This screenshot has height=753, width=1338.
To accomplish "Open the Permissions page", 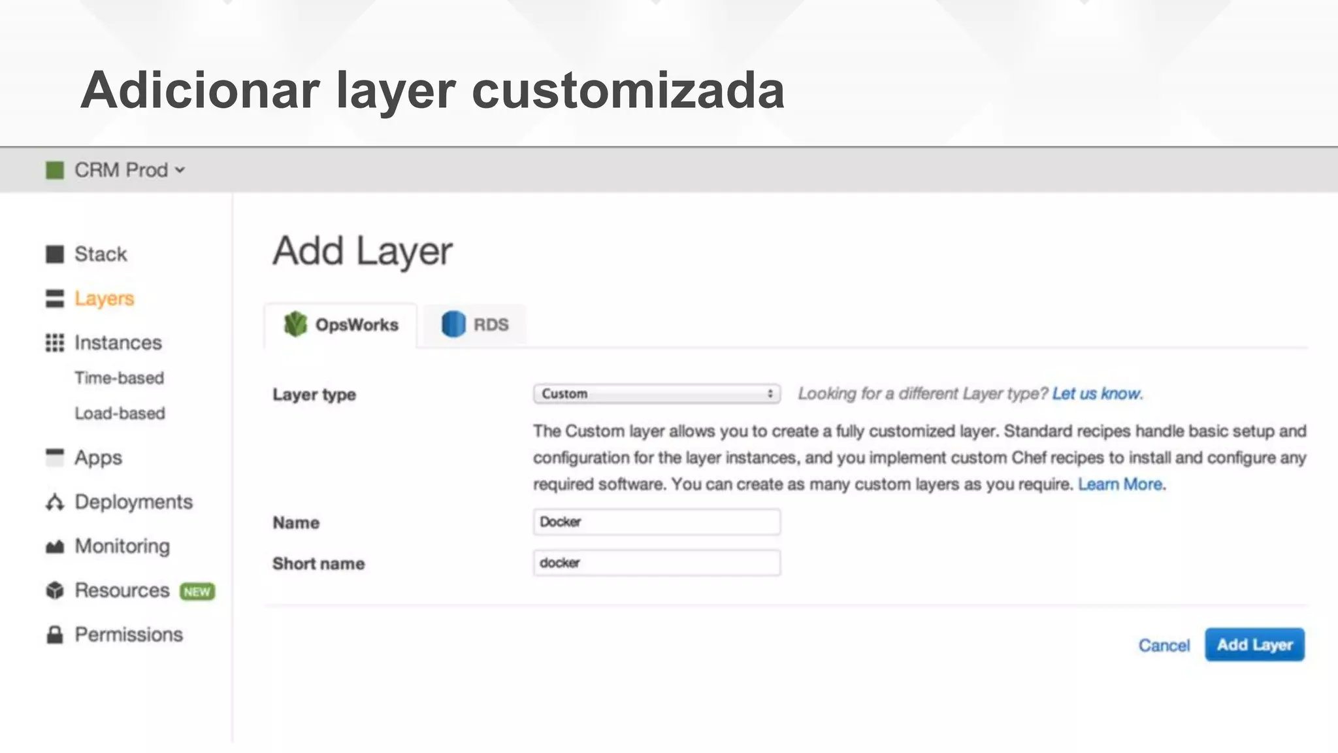I will tap(129, 635).
